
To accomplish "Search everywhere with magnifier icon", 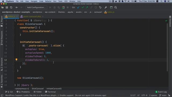I will pyautogui.click(x=116, y=8).
